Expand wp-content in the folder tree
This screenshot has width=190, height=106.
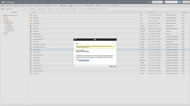(5, 29)
